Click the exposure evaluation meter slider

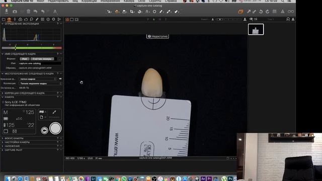click(x=32, y=48)
